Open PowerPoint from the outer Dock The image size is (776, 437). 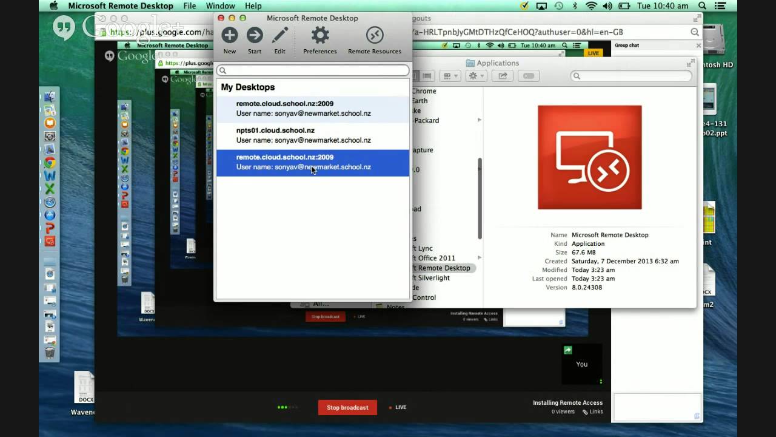(x=50, y=228)
